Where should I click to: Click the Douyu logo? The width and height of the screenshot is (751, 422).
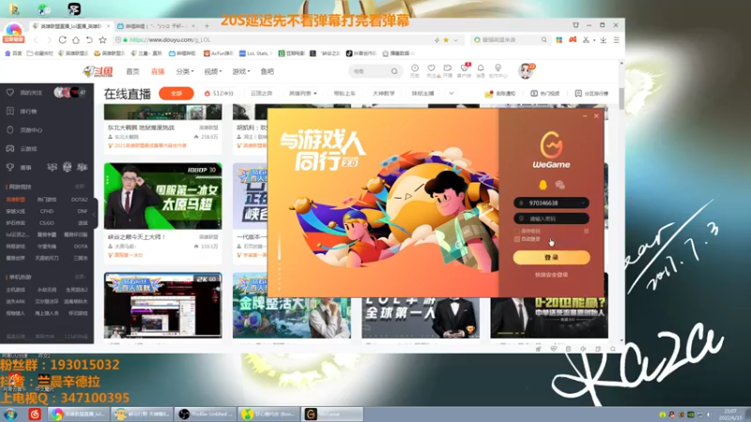coord(99,72)
